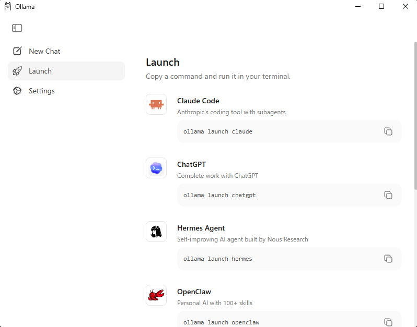Open Settings from the sidebar

[x=66, y=91]
